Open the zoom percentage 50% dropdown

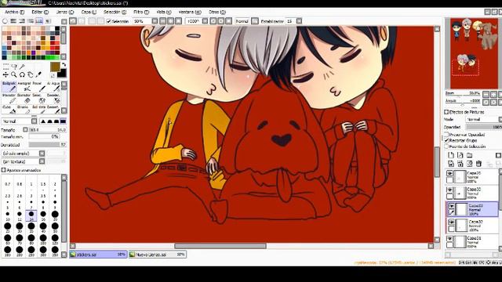pyautogui.click(x=155, y=21)
